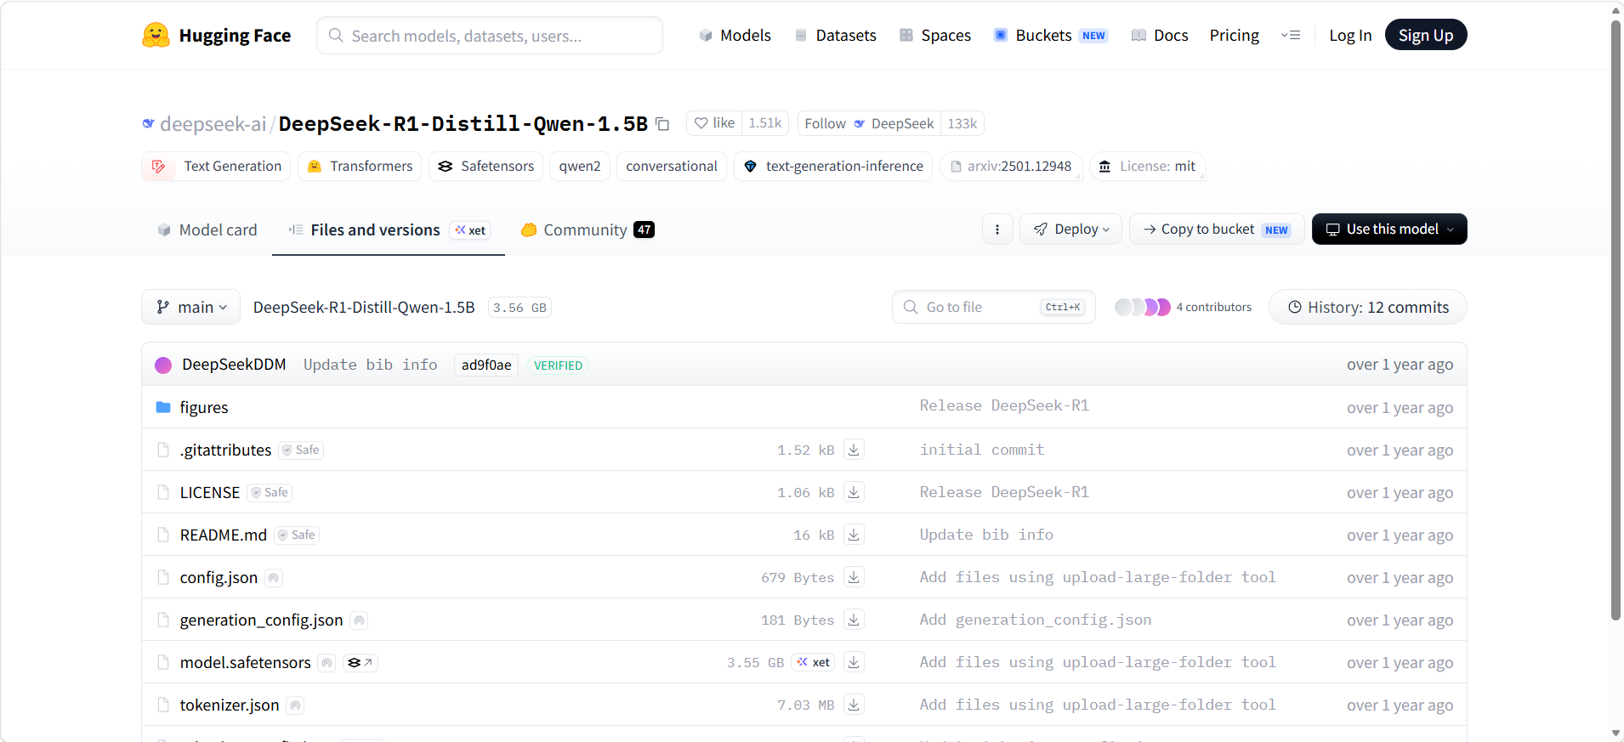
Task: Download the README.md file
Action: coord(854,535)
